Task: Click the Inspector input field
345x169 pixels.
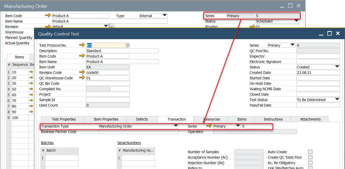Action: tap(318, 56)
